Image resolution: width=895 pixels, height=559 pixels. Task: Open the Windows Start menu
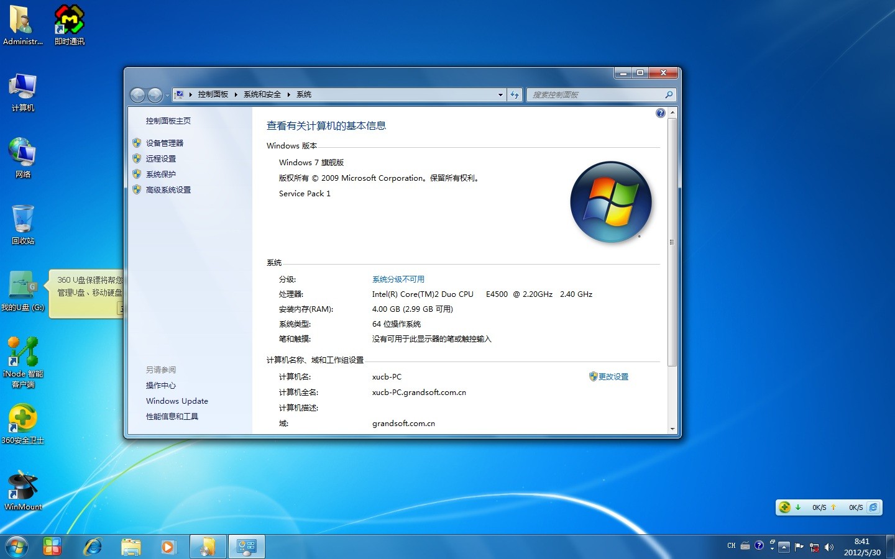point(16,547)
